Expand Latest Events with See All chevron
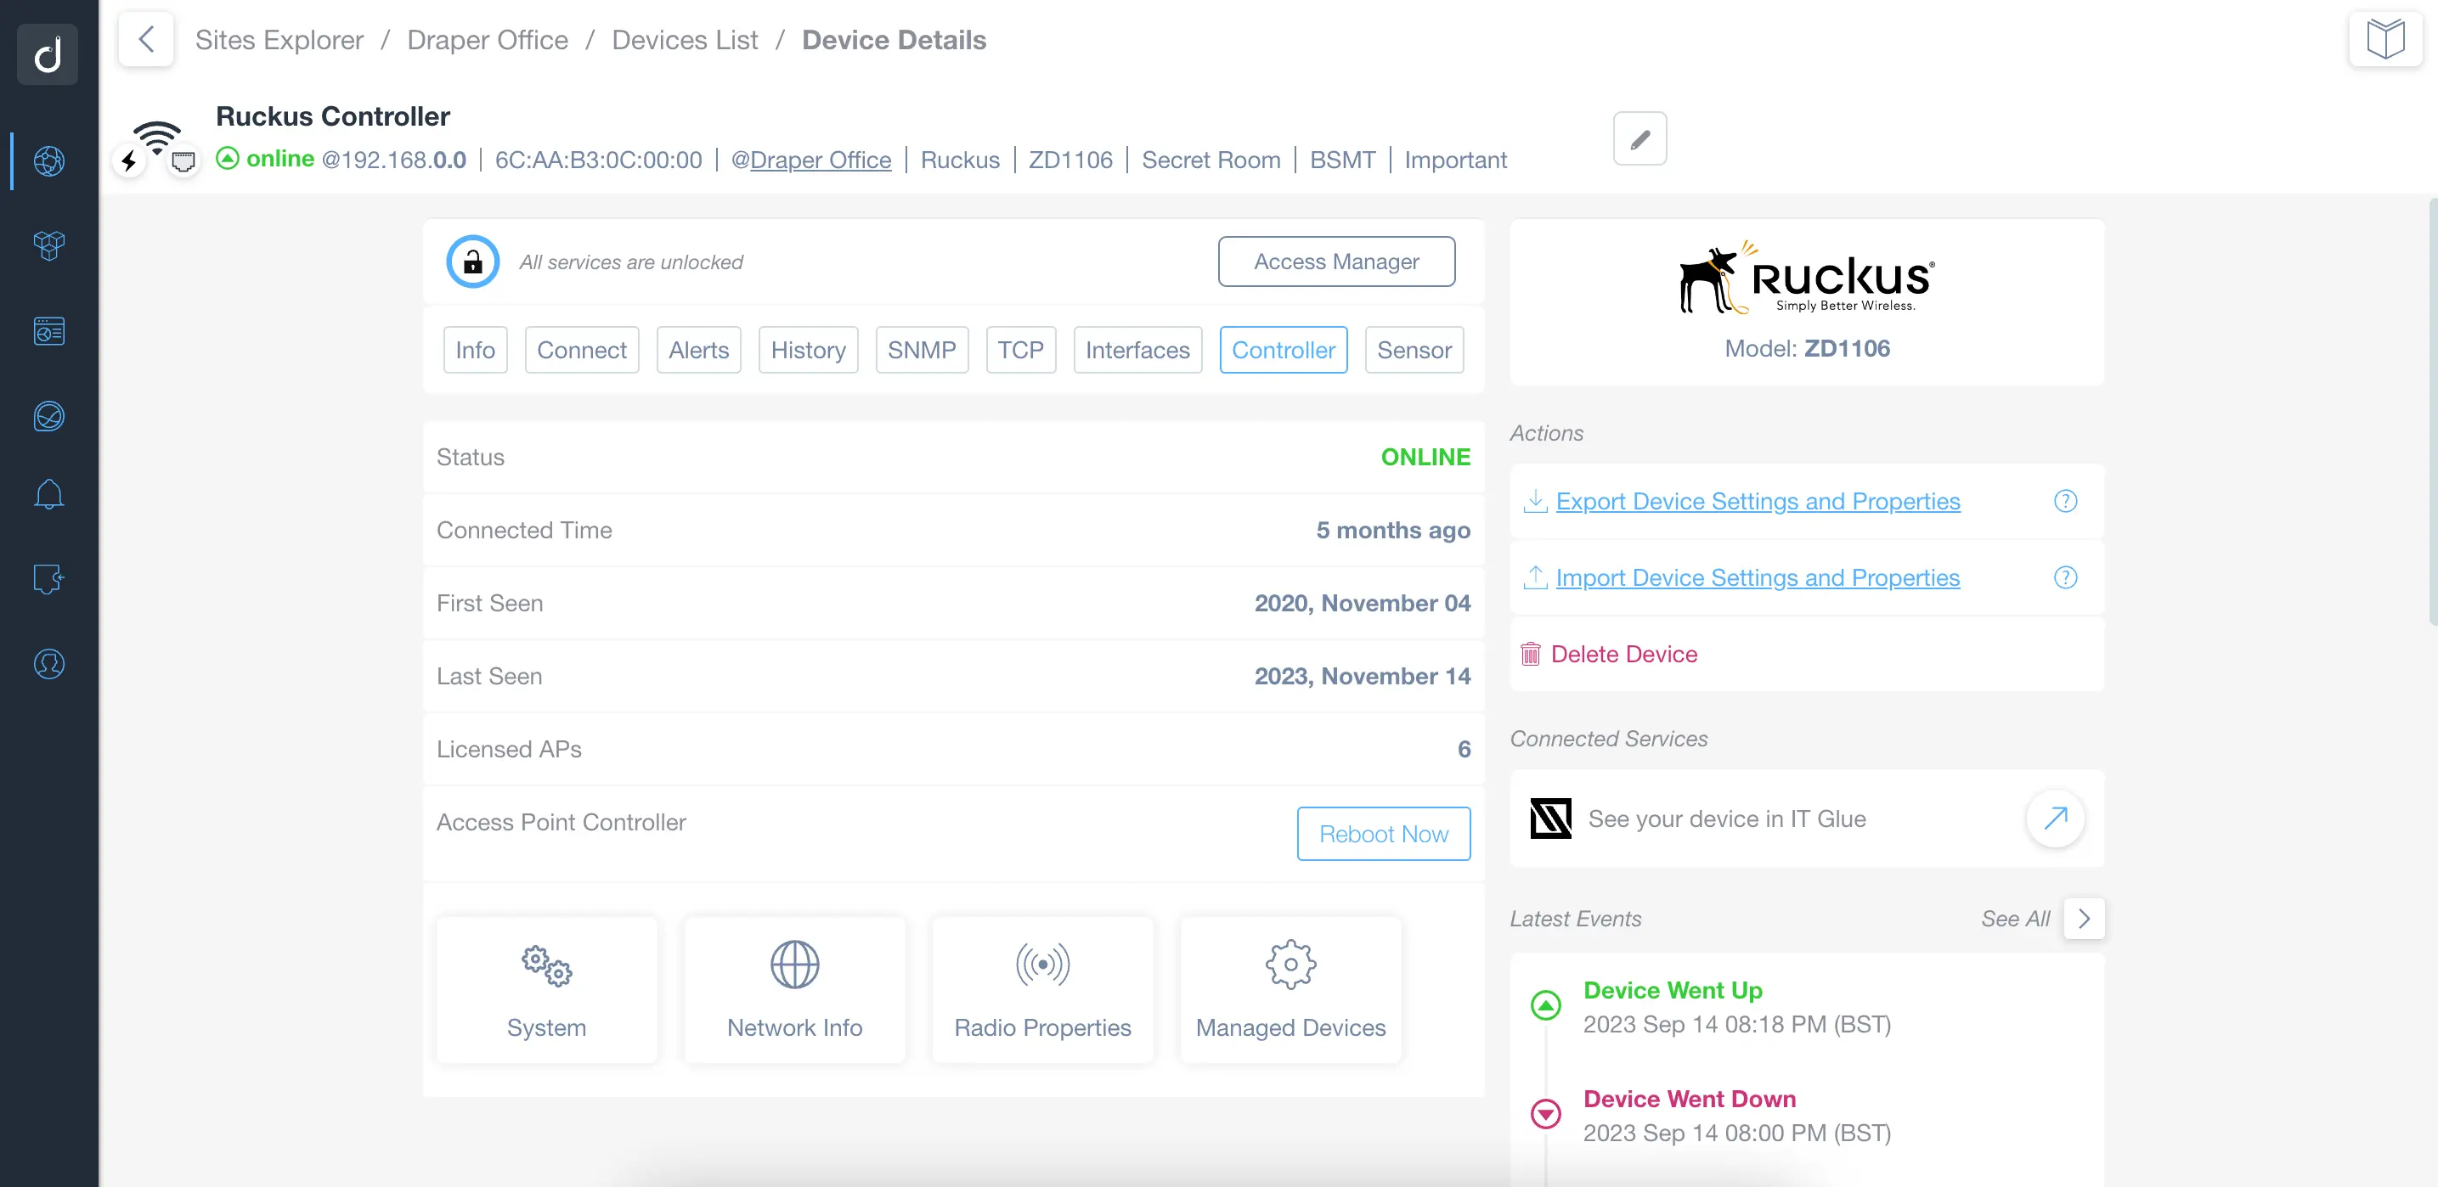The width and height of the screenshot is (2438, 1187). tap(2083, 920)
